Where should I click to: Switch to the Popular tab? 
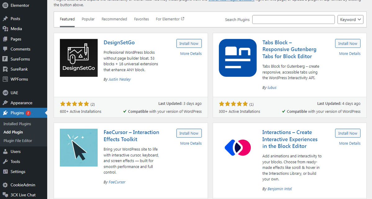tap(88, 19)
